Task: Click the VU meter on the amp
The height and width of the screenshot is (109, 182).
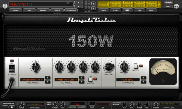Action: 163,71
